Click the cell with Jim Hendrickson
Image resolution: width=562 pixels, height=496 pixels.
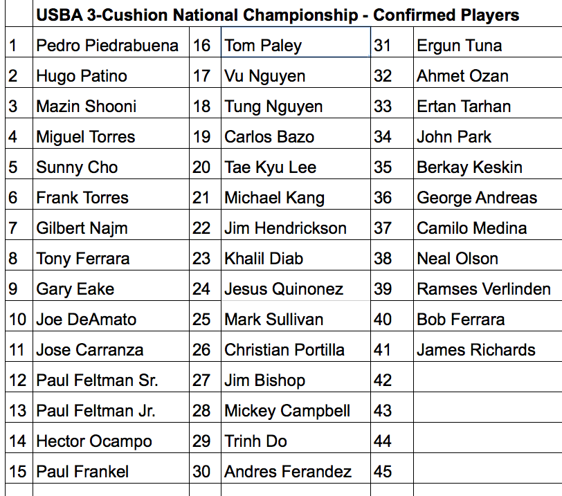tap(296, 225)
